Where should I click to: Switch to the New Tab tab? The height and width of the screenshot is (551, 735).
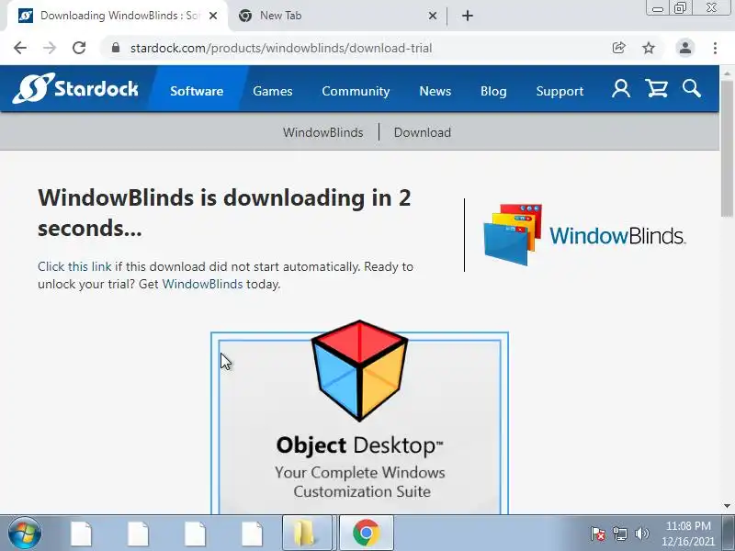tap(335, 16)
